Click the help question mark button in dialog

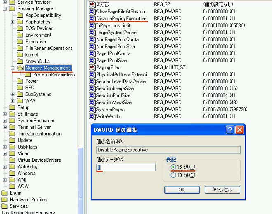click(230, 130)
